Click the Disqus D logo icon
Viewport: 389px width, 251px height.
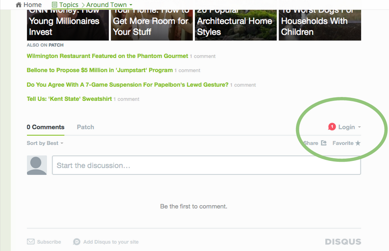76,242
